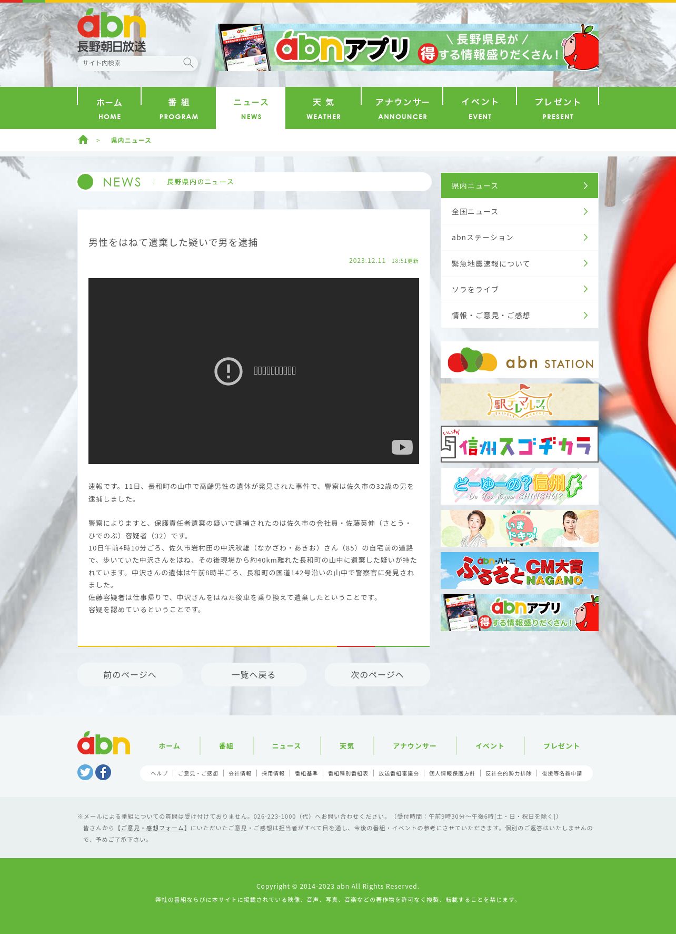Select the ニュース NEWS menu tab
This screenshot has width=676, height=934.
click(251, 108)
